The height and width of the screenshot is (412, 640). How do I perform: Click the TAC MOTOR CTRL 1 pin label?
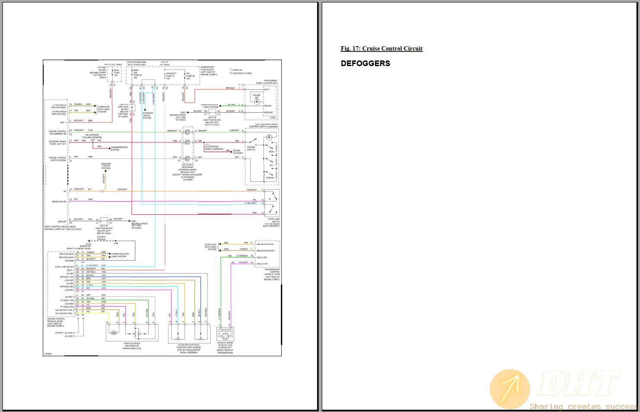click(x=64, y=314)
